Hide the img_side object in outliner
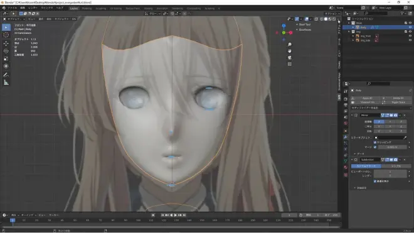The image size is (414, 233). pos(410,40)
